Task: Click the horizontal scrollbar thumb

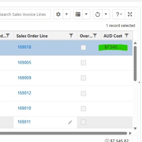Action: [x=64, y=133]
